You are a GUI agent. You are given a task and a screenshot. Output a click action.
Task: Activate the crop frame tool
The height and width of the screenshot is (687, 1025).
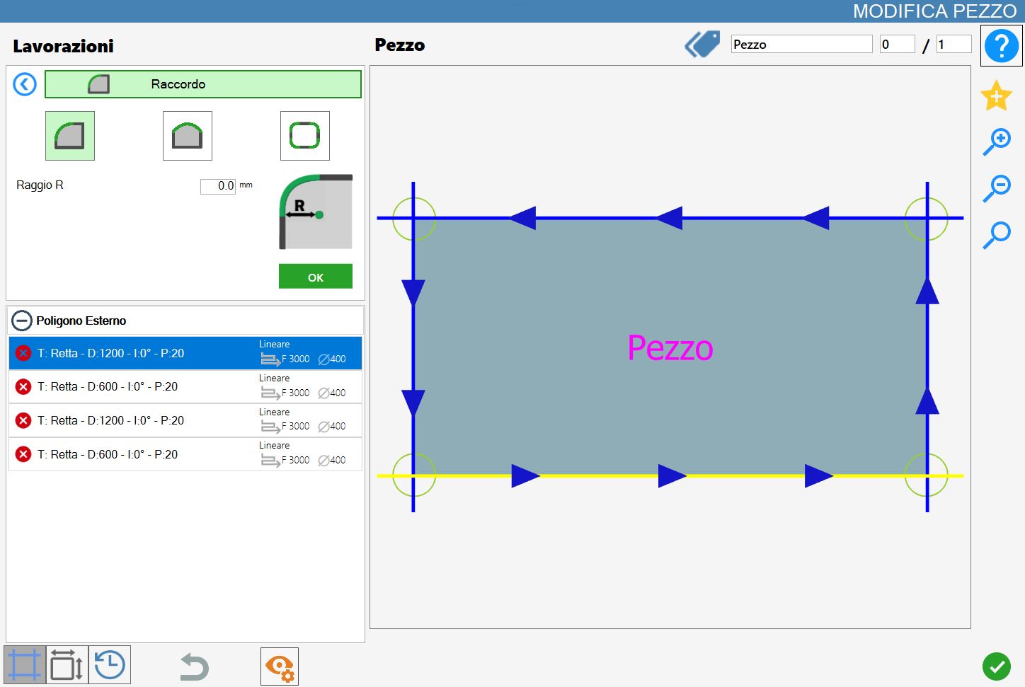point(25,665)
